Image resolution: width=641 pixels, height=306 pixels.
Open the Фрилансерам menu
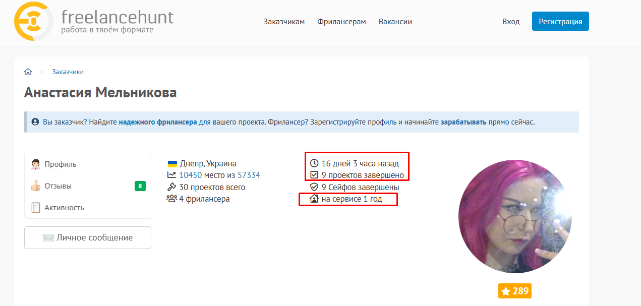tap(341, 22)
